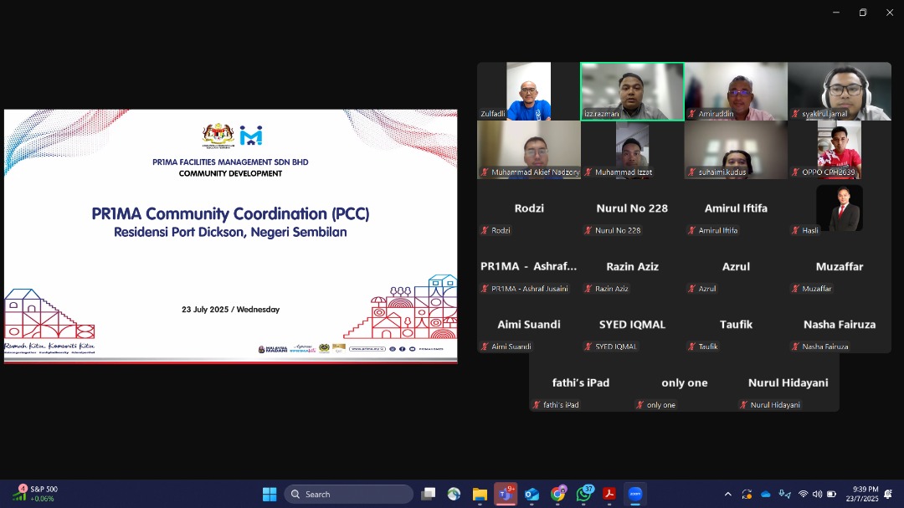Select suhaimi.kudus's video tile
The width and height of the screenshot is (904, 508).
737,150
